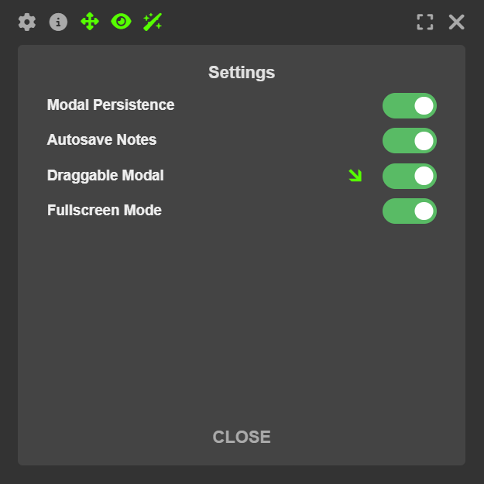Click the magic wand sparkle icon
The width and height of the screenshot is (484, 484).
click(x=153, y=22)
